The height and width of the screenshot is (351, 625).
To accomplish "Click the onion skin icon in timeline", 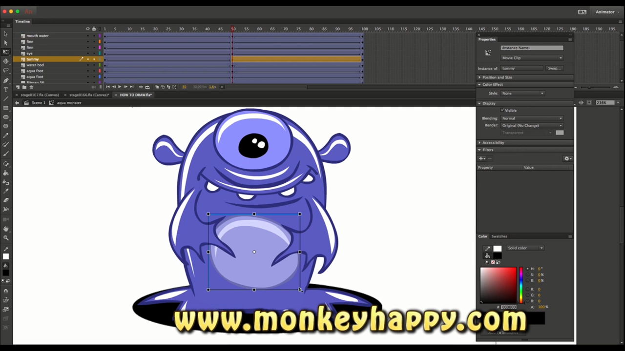I will (157, 87).
